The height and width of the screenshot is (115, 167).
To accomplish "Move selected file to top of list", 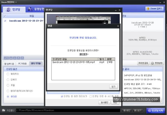I will [x=11, y=58].
